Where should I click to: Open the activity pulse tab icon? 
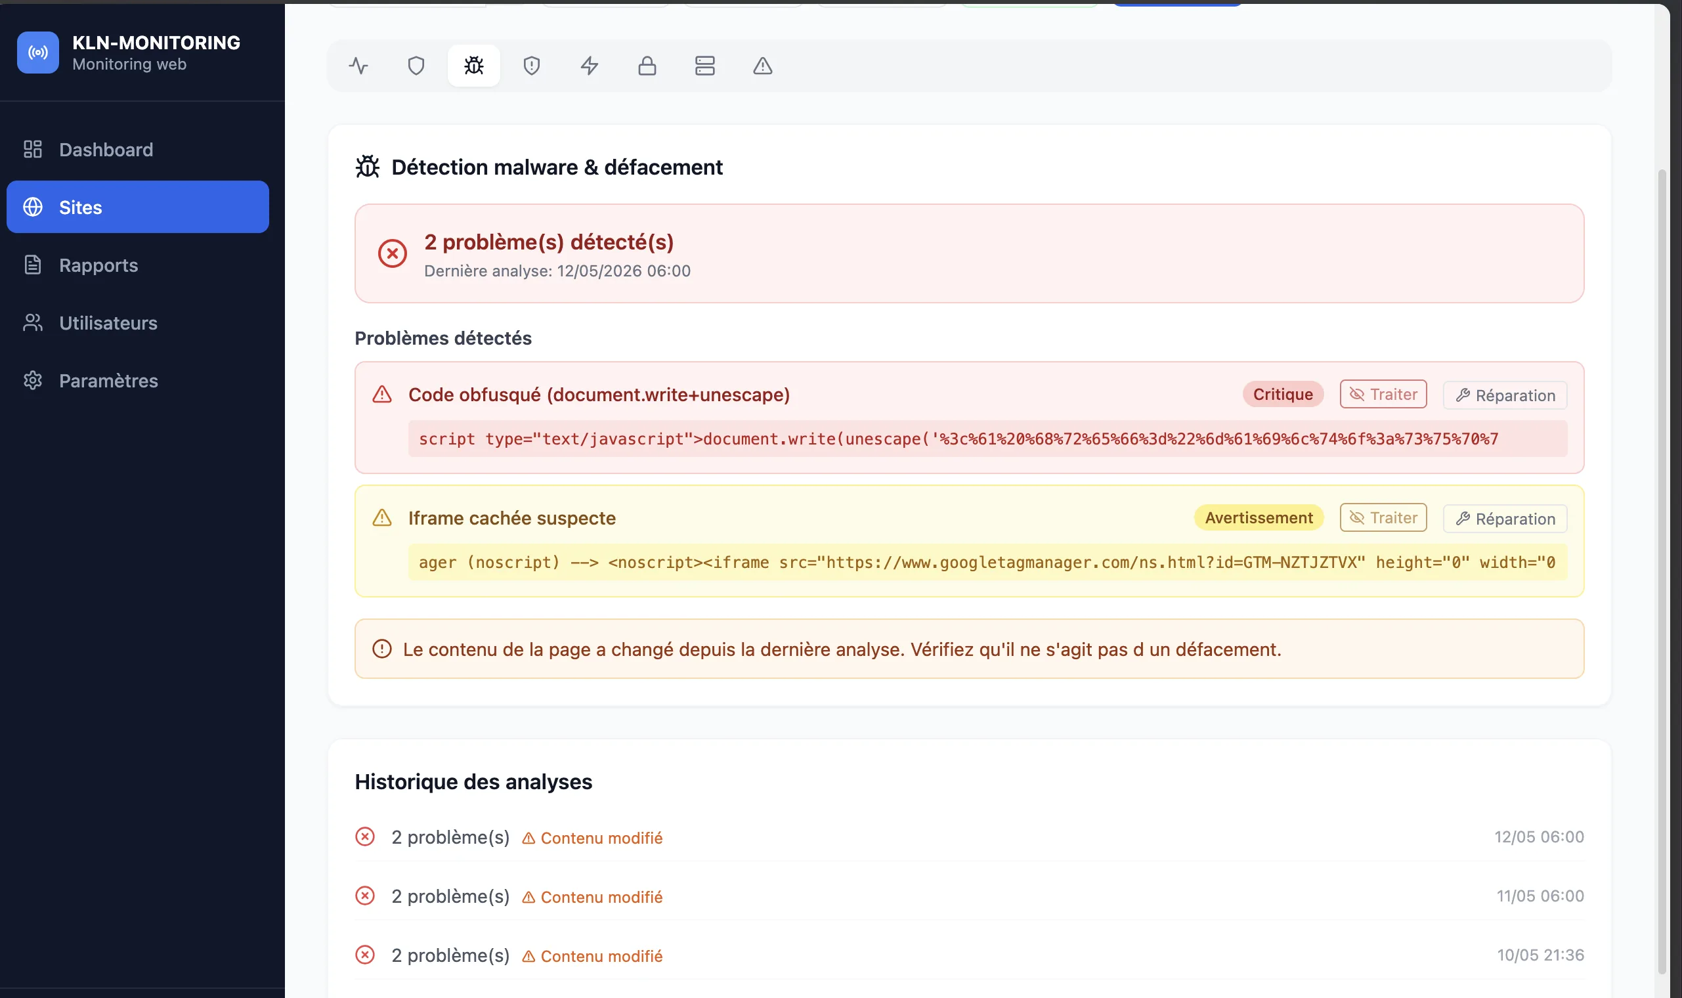pyautogui.click(x=358, y=66)
